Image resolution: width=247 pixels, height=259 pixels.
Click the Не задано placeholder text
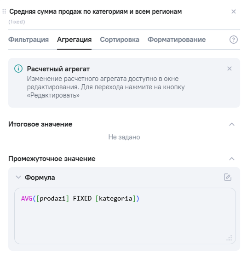[x=124, y=137]
